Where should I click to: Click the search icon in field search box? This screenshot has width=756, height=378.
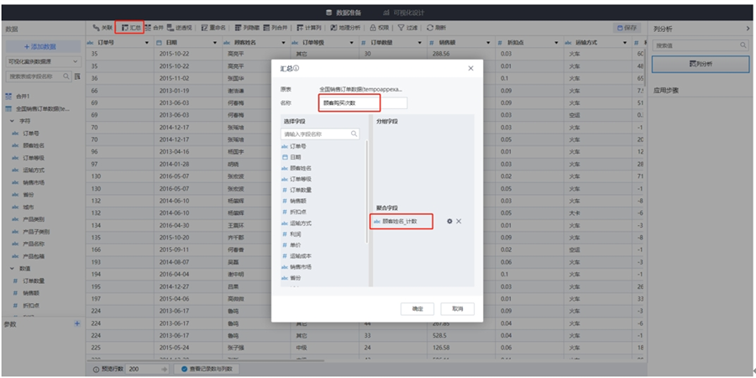pyautogui.click(x=354, y=134)
